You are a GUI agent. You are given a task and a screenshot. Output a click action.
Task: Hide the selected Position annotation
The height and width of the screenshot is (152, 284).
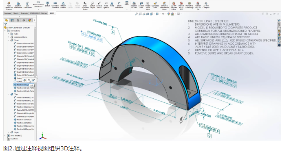pyautogui.click(x=29, y=80)
